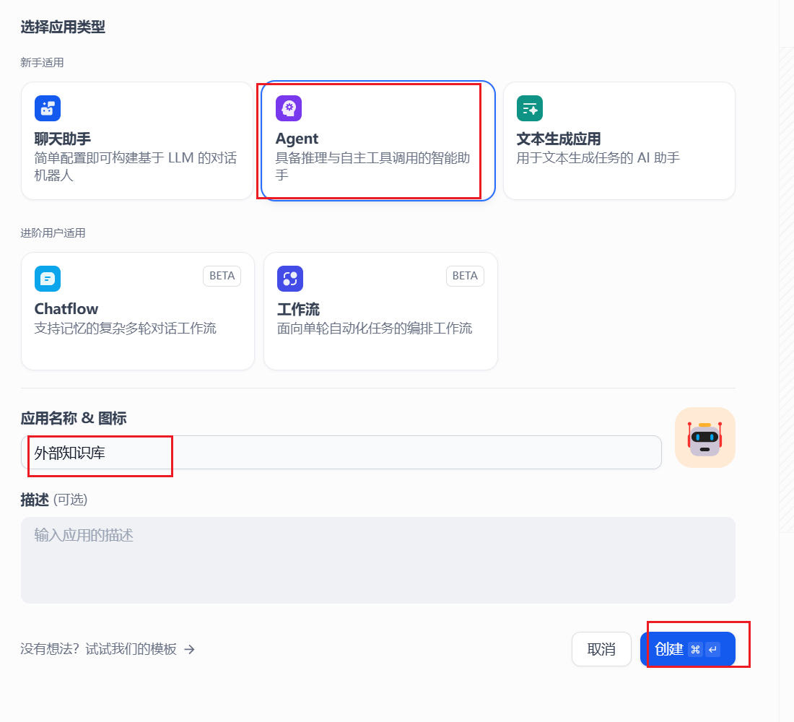Click the BETA badge on the Chatflow card

pos(222,276)
